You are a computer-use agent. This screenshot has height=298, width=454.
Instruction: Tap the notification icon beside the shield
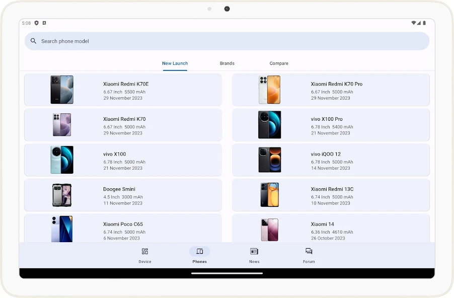pos(44,23)
